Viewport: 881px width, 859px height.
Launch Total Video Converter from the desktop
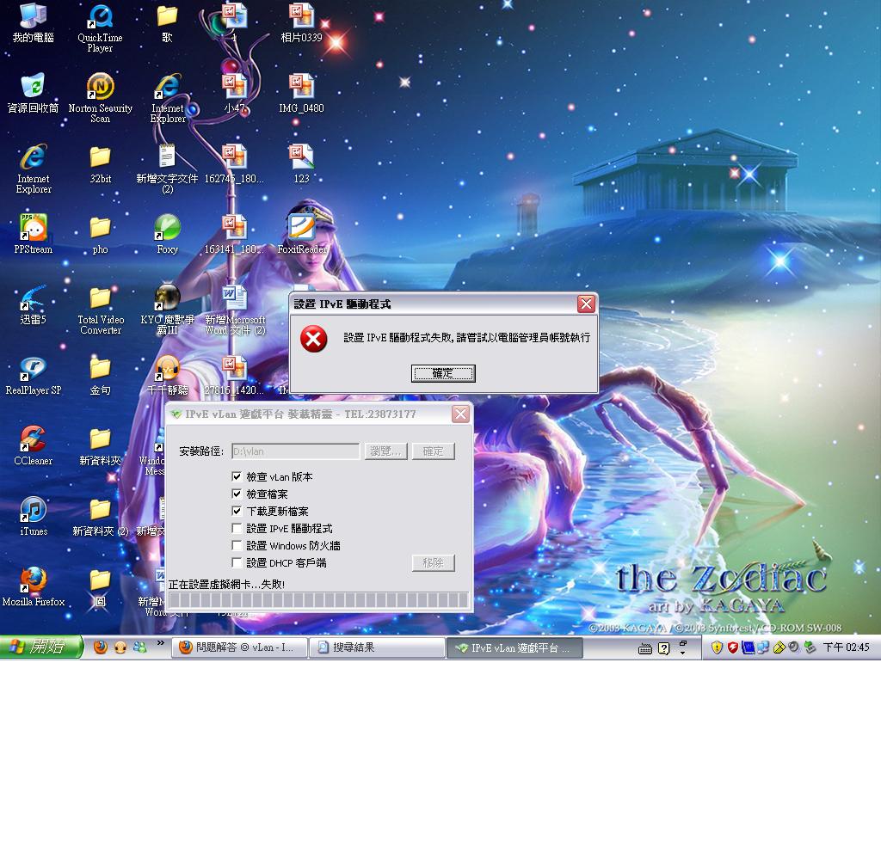coord(100,310)
